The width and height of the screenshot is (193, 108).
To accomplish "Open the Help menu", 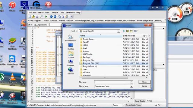I will pyautogui.click(x=78, y=13).
